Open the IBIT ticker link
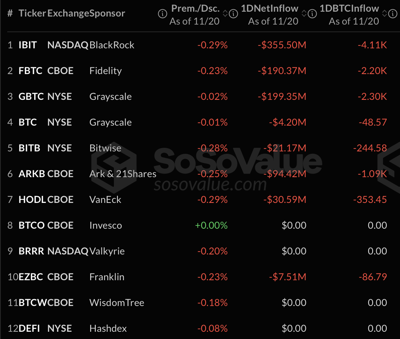The width and height of the screenshot is (400, 339). point(28,45)
